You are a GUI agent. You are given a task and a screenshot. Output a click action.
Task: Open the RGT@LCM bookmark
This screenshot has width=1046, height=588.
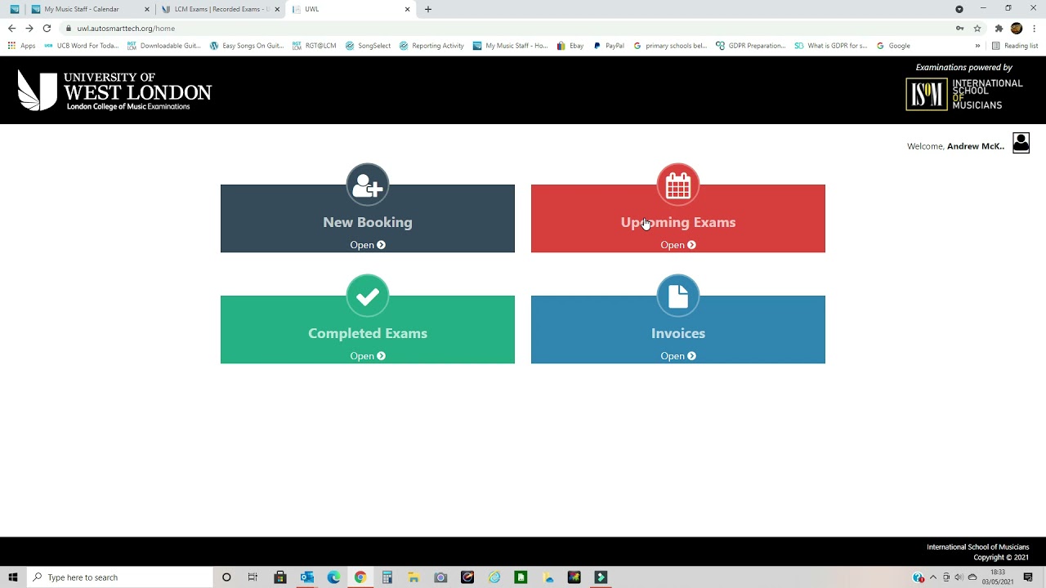pos(315,46)
